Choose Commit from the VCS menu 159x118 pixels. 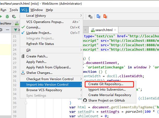tap(33, 27)
